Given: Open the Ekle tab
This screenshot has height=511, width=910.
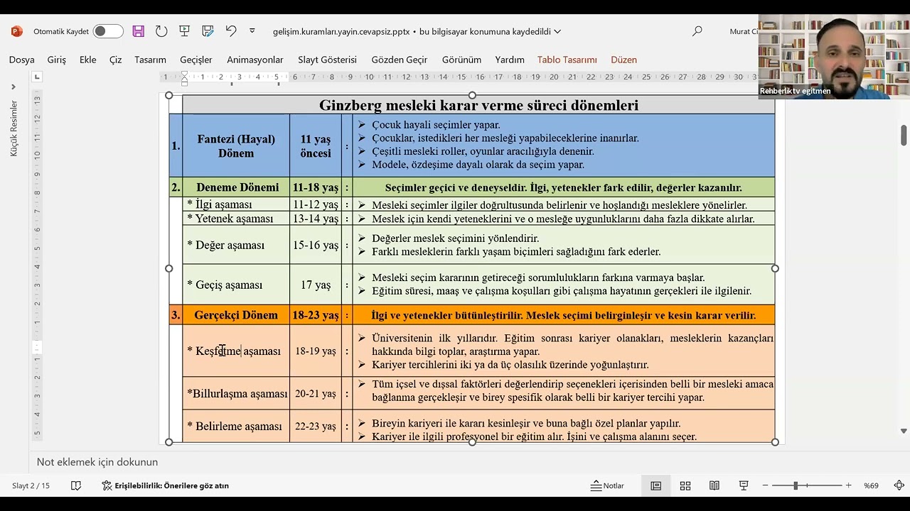Looking at the screenshot, I should [x=88, y=60].
